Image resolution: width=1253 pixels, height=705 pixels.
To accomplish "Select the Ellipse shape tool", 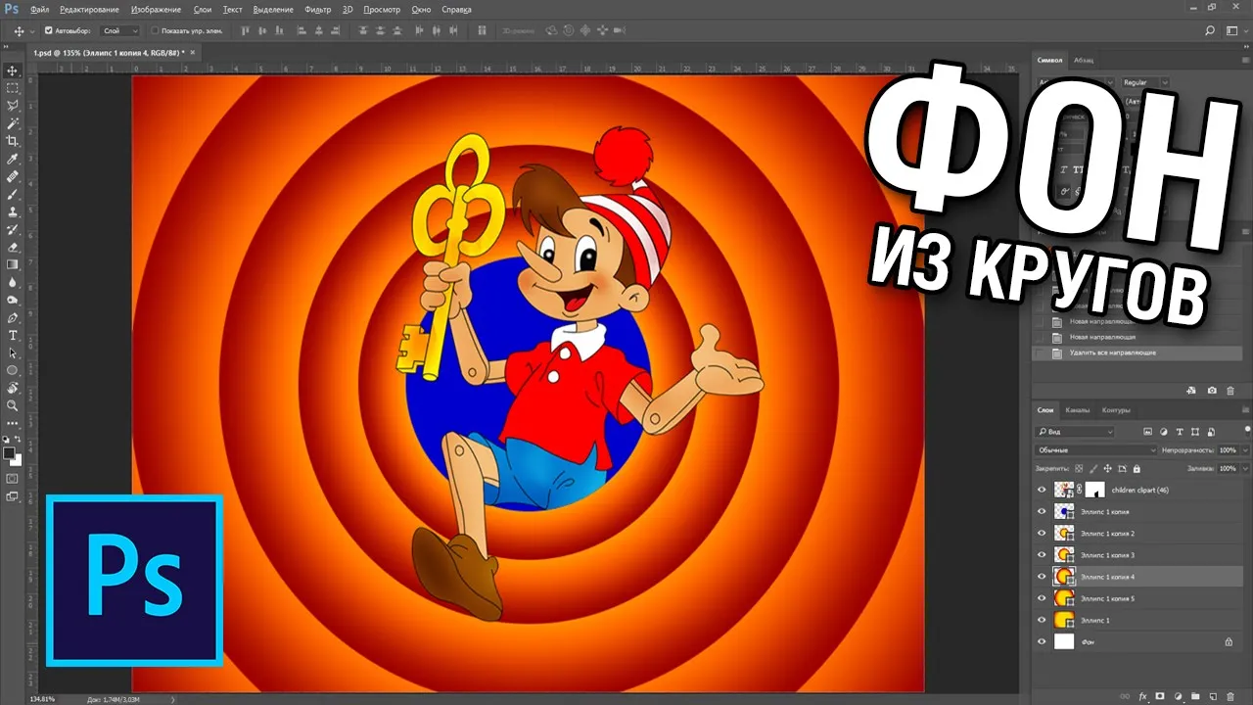I will point(13,370).
